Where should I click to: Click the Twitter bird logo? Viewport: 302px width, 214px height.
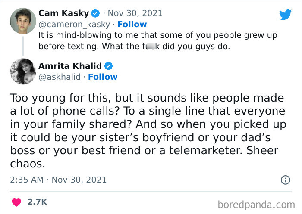(x=285, y=15)
